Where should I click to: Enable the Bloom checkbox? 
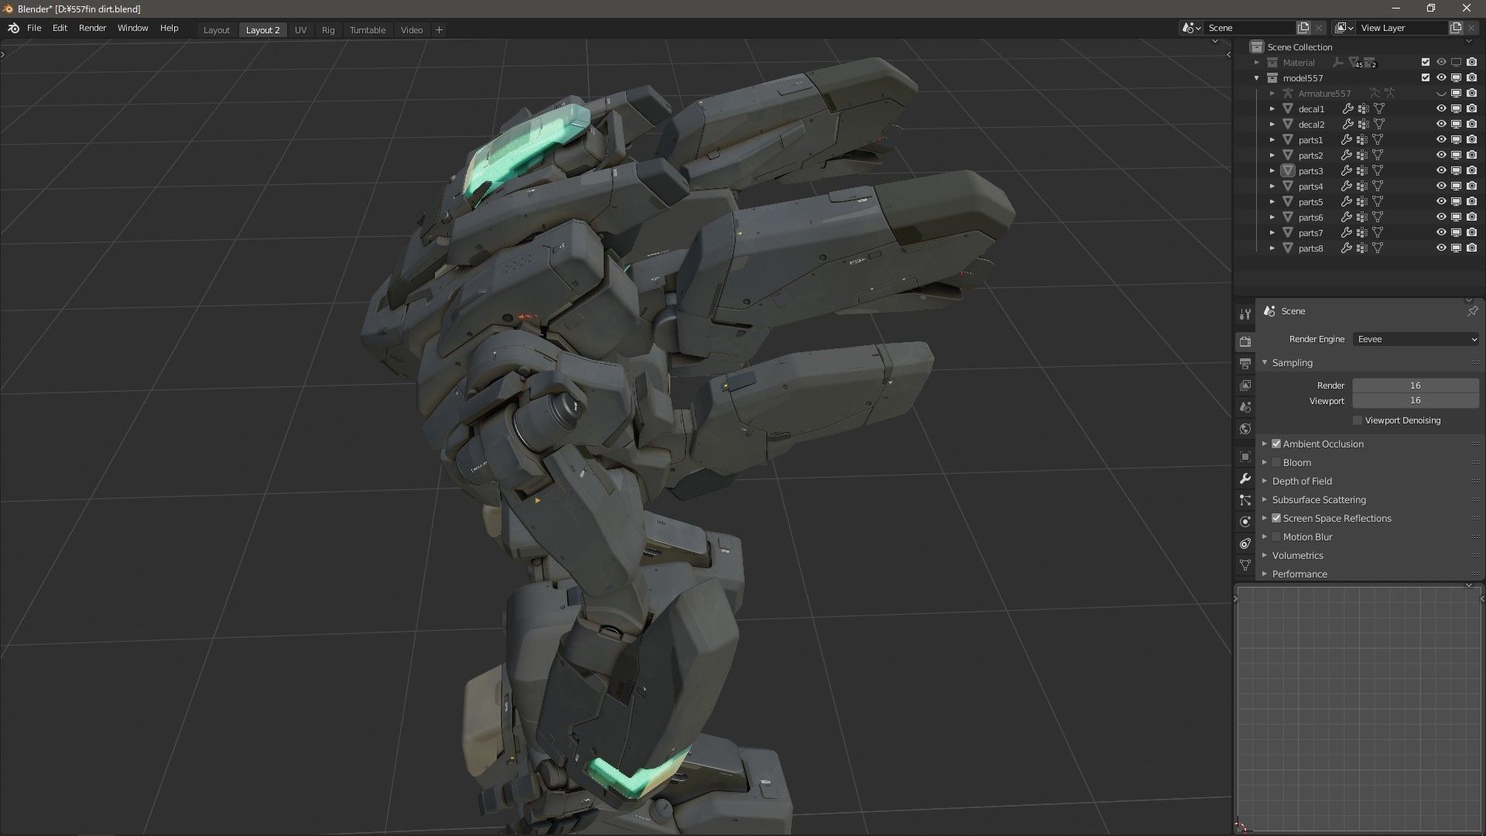pyautogui.click(x=1276, y=462)
